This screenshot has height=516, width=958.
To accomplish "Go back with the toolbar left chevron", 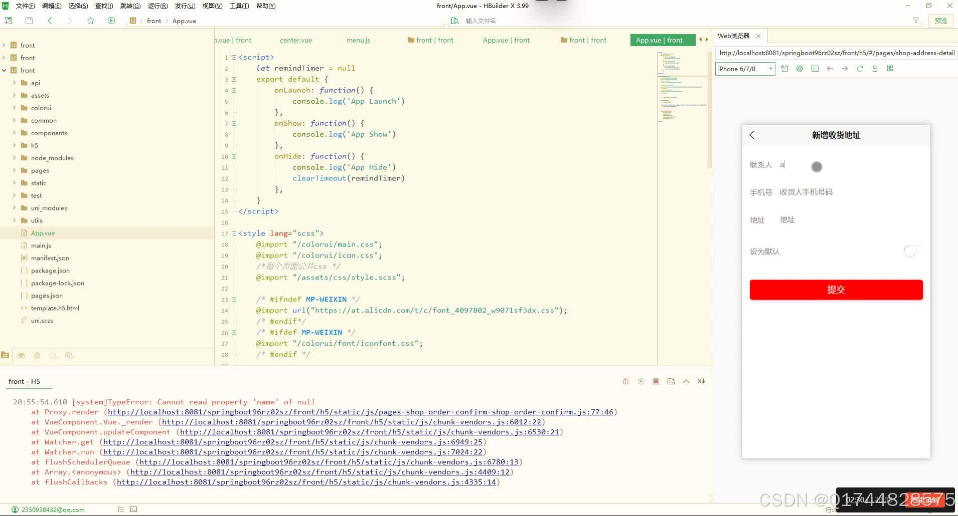I will tap(50, 21).
